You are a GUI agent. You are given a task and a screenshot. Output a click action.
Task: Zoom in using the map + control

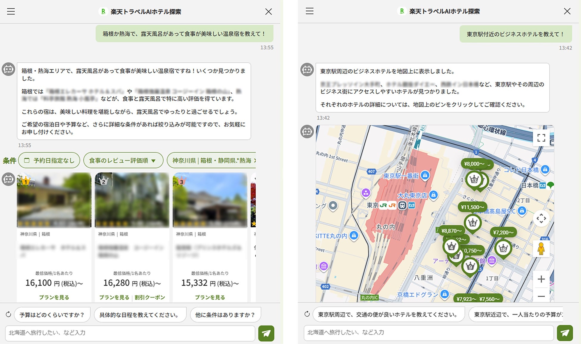pos(541,279)
